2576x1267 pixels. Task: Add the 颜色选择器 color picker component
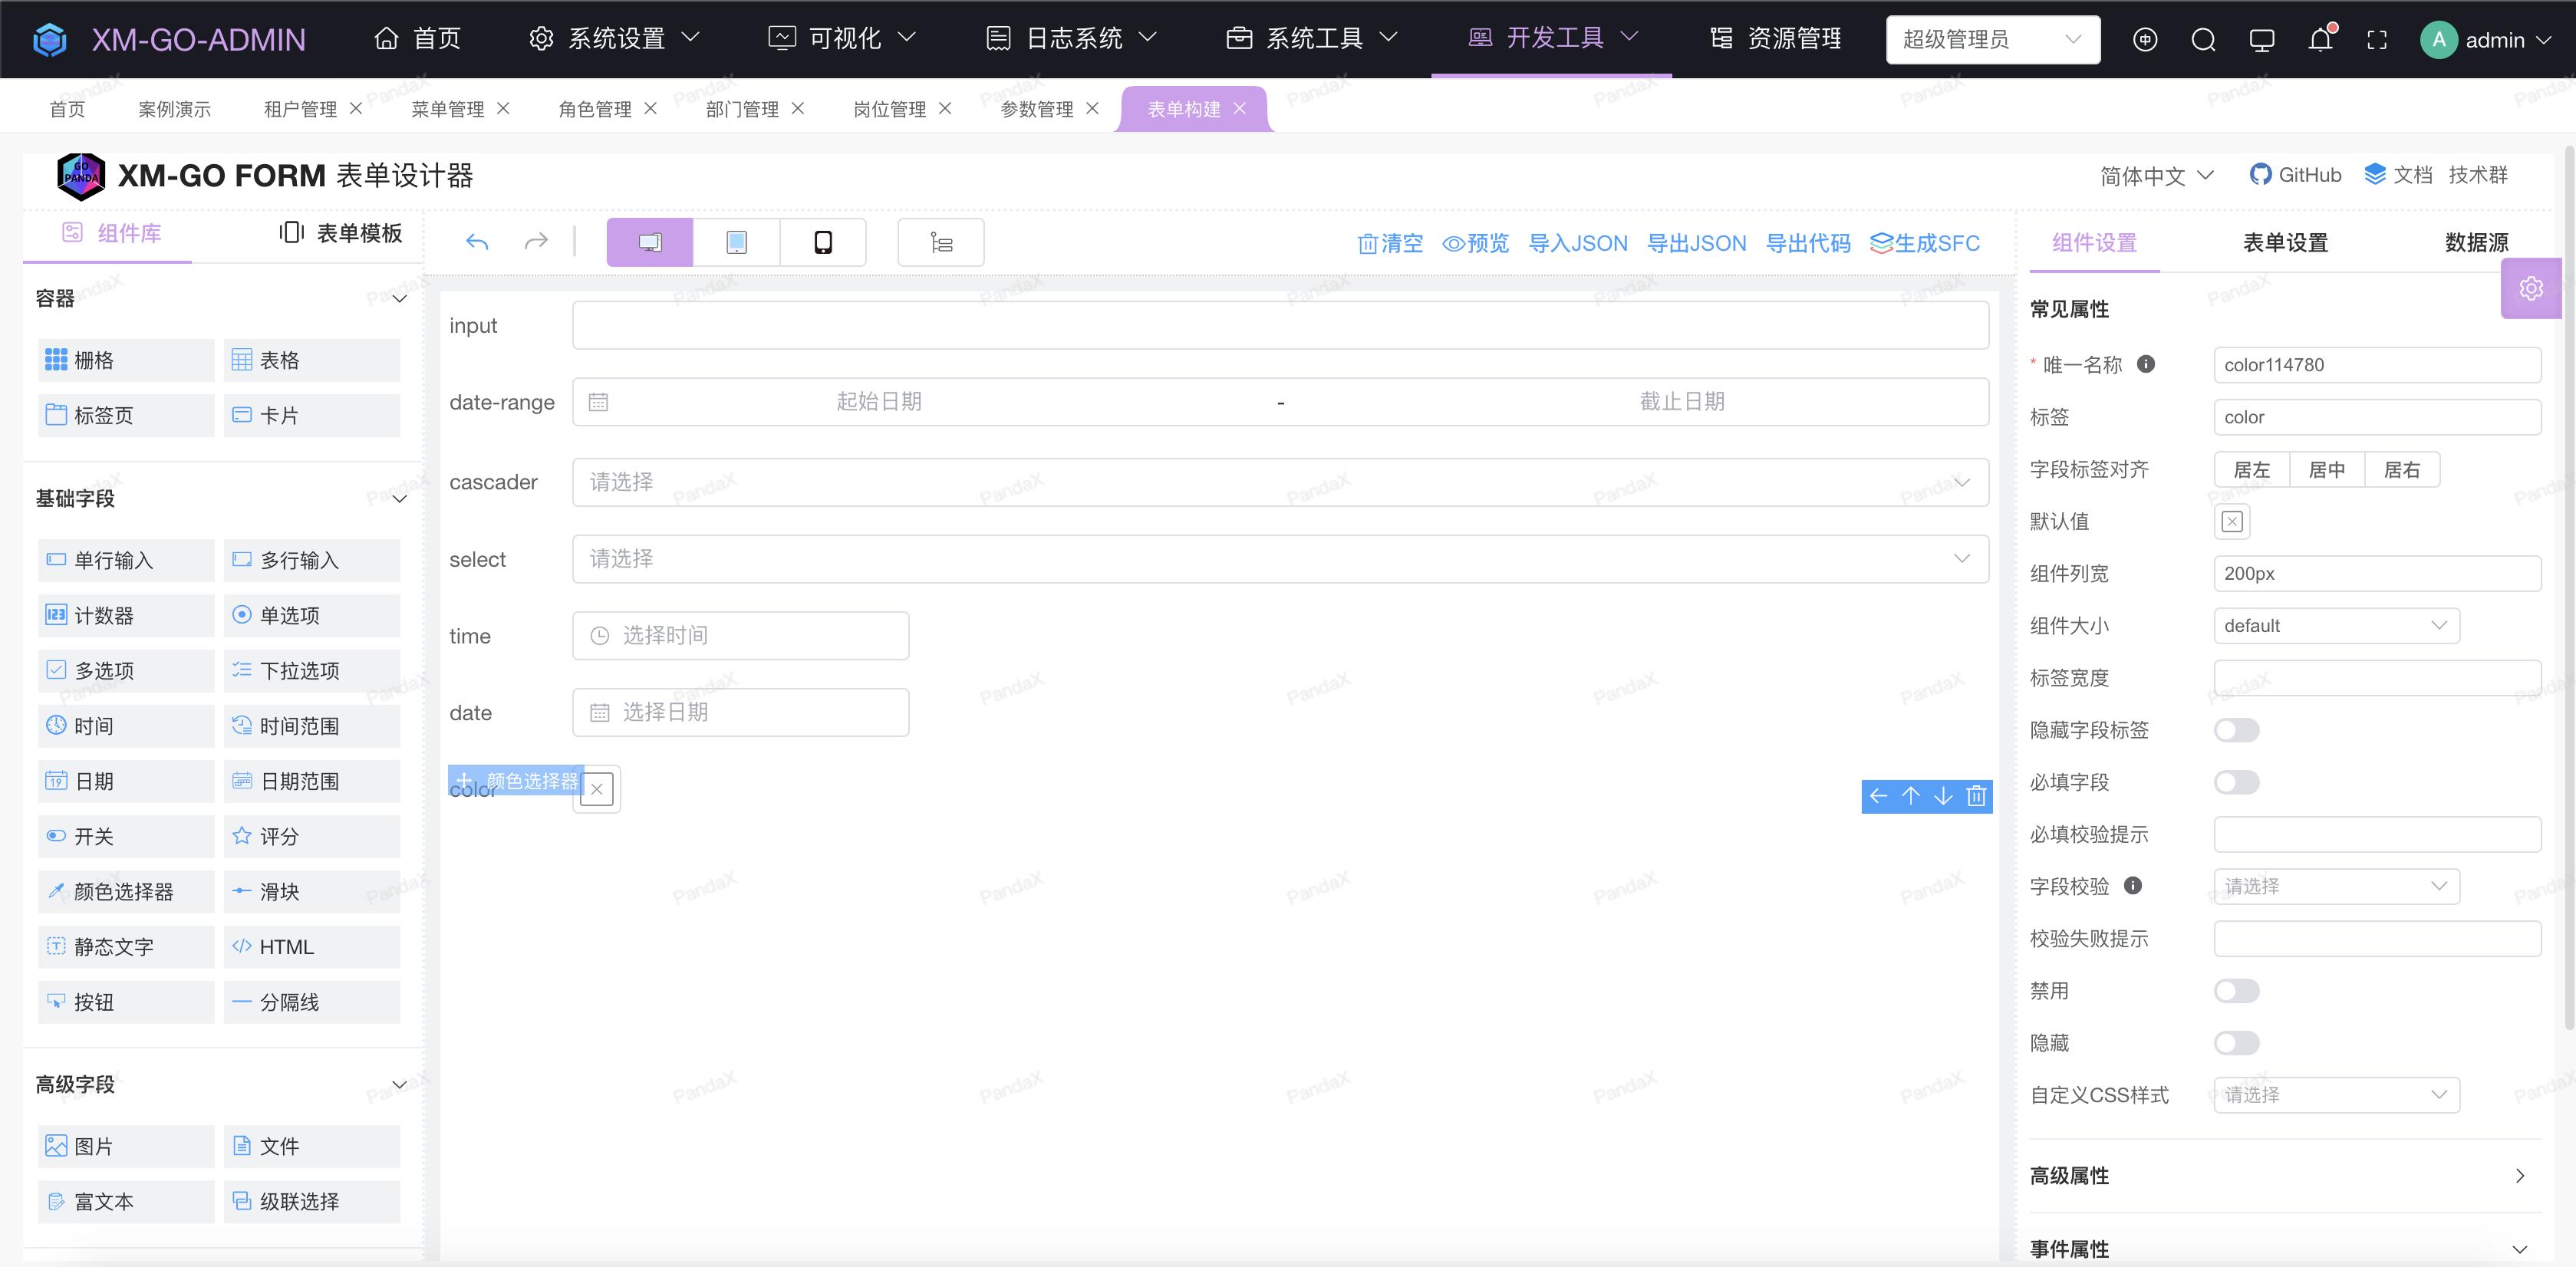[x=125, y=891]
